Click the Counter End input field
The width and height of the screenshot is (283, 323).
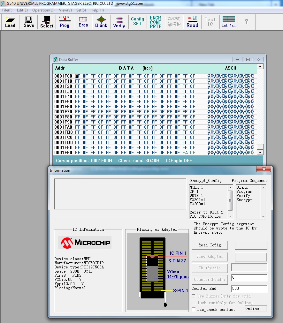pos(249,289)
